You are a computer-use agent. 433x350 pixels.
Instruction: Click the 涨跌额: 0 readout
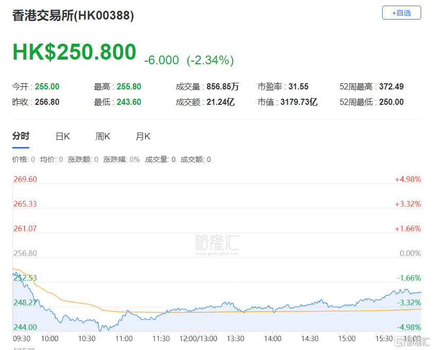click(x=83, y=159)
